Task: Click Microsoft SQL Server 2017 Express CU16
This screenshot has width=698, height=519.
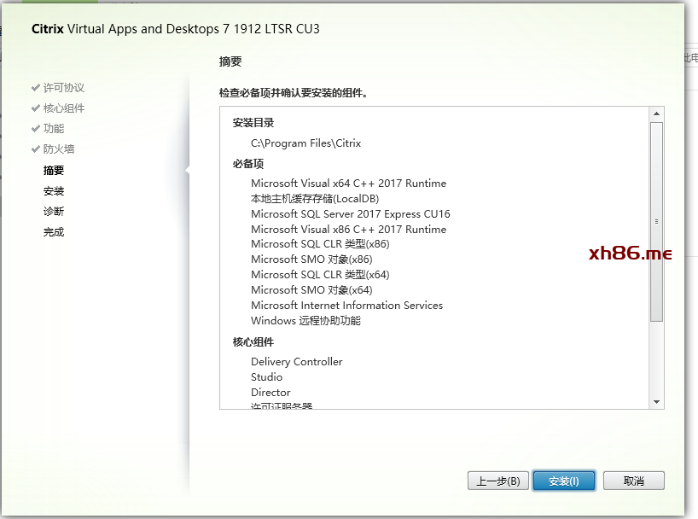Action: tap(351, 214)
